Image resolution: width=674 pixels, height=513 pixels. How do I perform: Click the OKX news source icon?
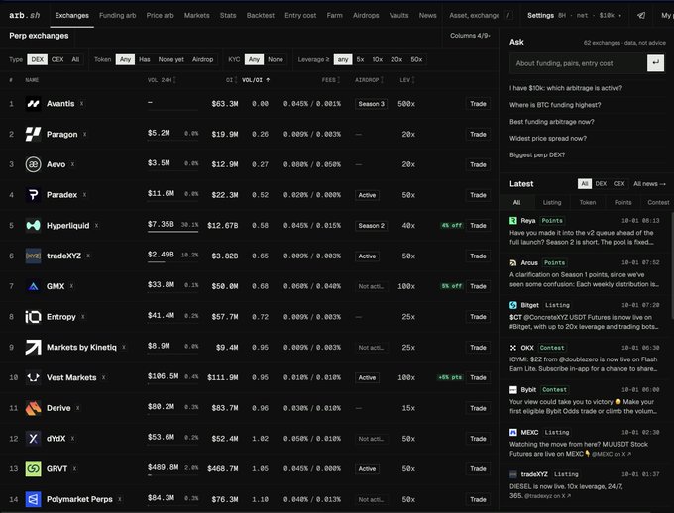coord(513,348)
